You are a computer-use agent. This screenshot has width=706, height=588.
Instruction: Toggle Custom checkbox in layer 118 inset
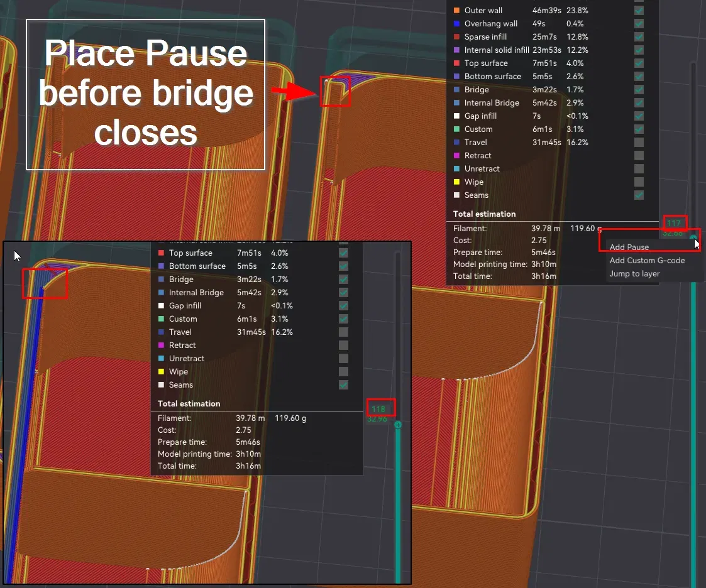[343, 318]
